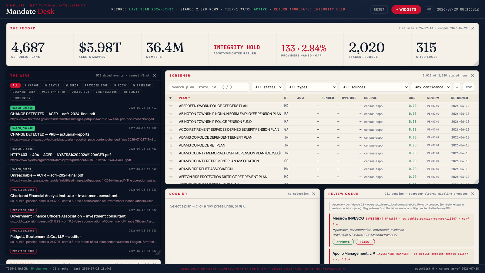Viewport: 485px width, 273px height.
Task: Close The Record panel
Action: 473,28
